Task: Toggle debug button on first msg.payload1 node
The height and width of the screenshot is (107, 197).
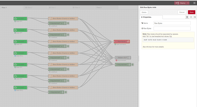Action: [x=68, y=23]
